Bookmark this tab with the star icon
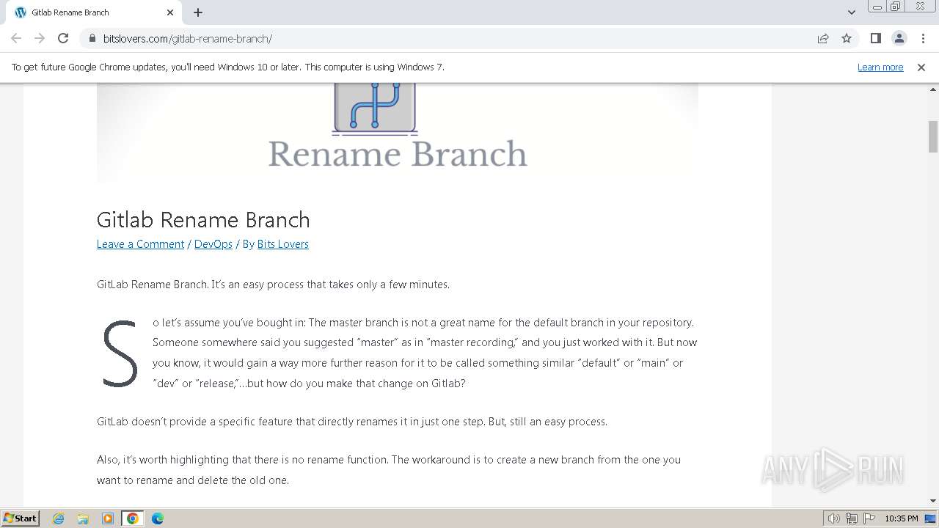The image size is (939, 528). coord(847,38)
